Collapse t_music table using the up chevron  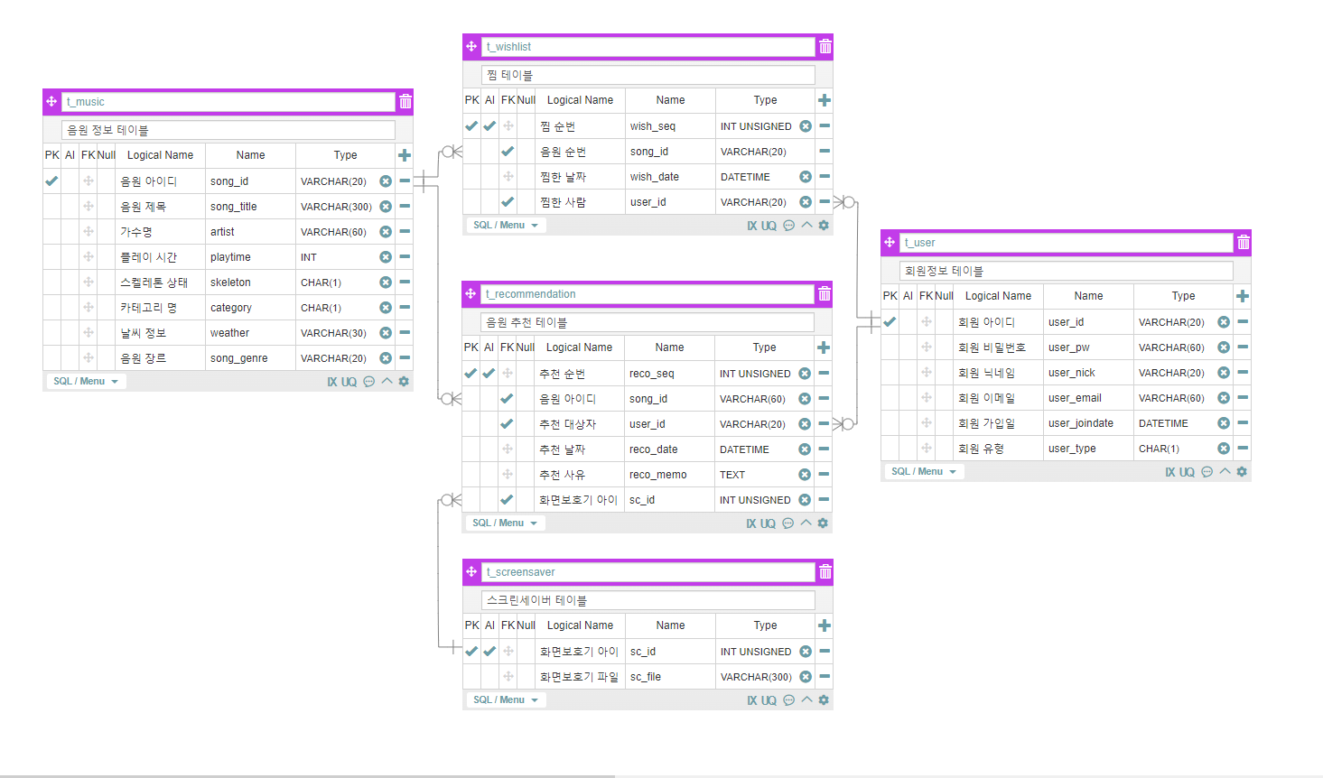coord(387,381)
